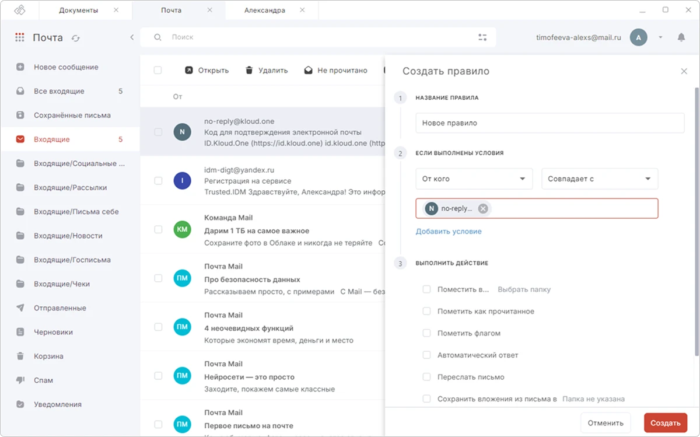700x437 pixels.
Task: Click the Open toolbar button
Action: (x=206, y=71)
